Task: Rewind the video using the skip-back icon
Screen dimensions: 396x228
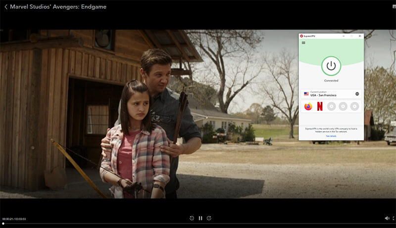Action: 192,218
